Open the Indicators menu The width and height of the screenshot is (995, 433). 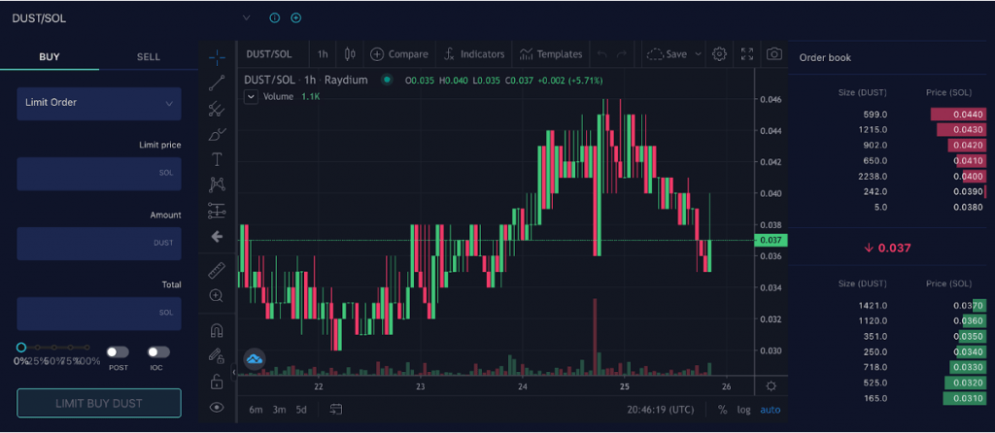473,54
